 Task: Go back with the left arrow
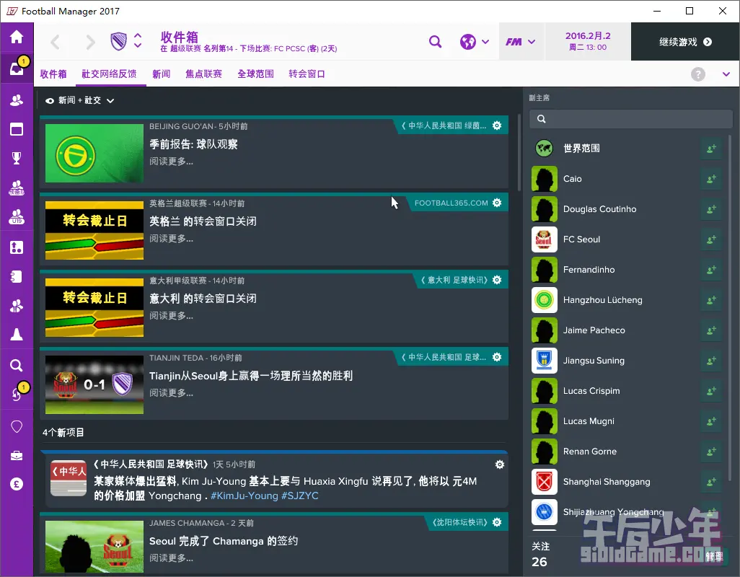pyautogui.click(x=56, y=42)
